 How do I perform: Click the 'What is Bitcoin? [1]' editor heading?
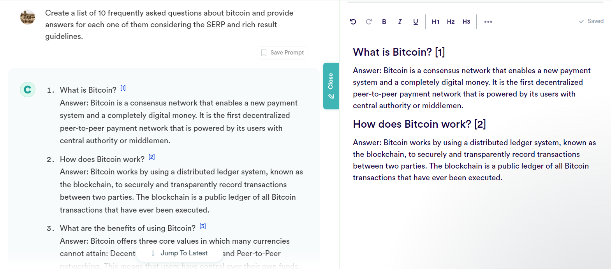(399, 52)
